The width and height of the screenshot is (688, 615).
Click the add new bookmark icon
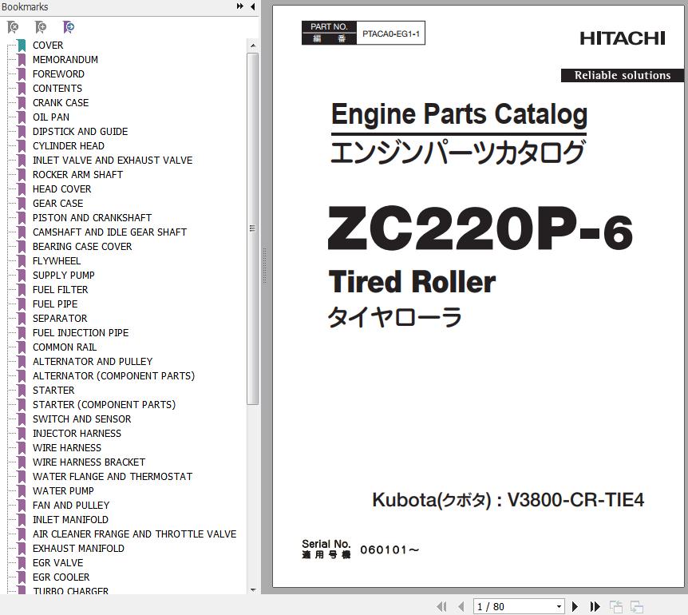click(x=41, y=27)
